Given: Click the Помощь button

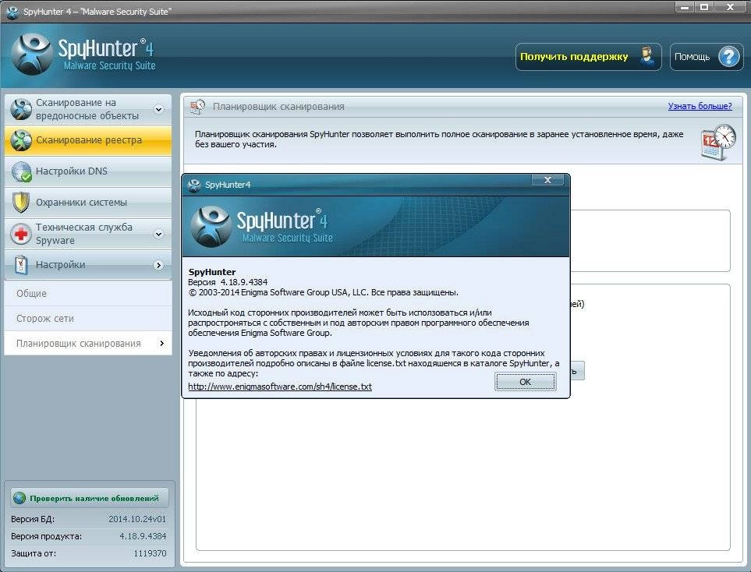Looking at the screenshot, I should pyautogui.click(x=707, y=57).
